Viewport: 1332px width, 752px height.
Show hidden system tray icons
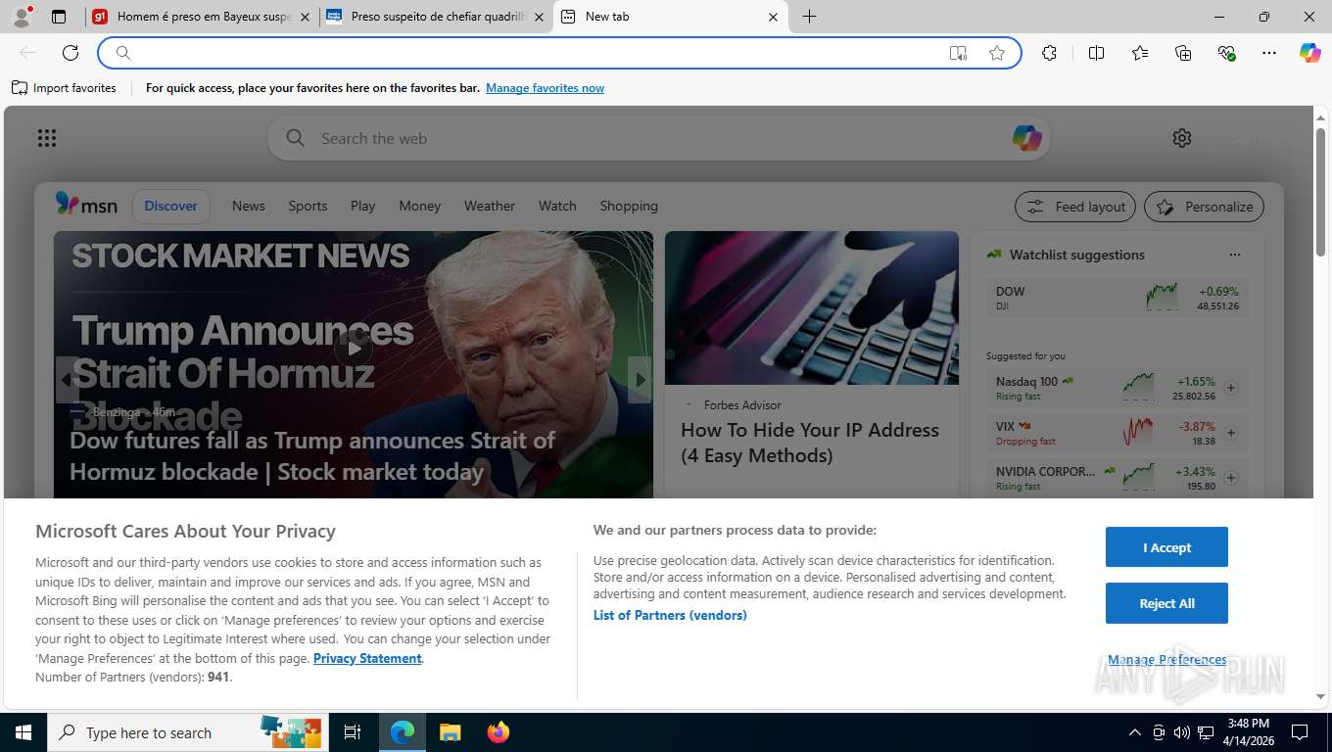(1135, 732)
